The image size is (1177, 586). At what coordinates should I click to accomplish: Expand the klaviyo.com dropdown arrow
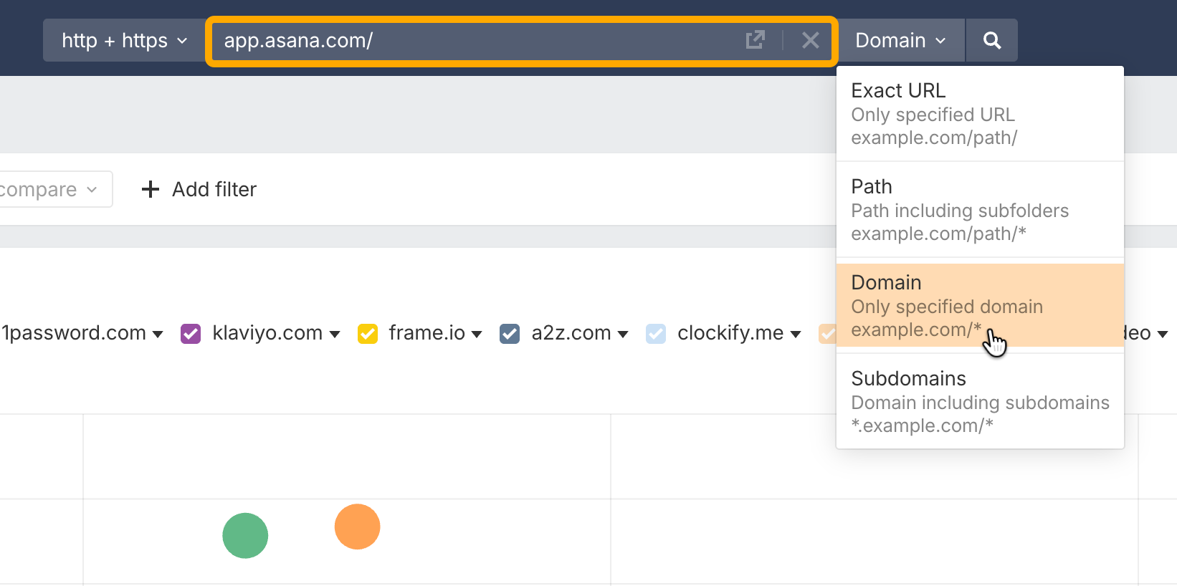pyautogui.click(x=335, y=334)
